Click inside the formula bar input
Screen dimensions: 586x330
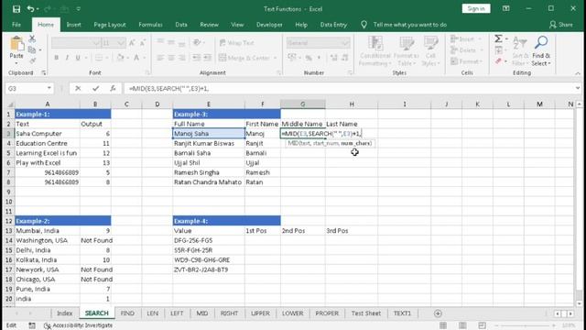(x=348, y=88)
